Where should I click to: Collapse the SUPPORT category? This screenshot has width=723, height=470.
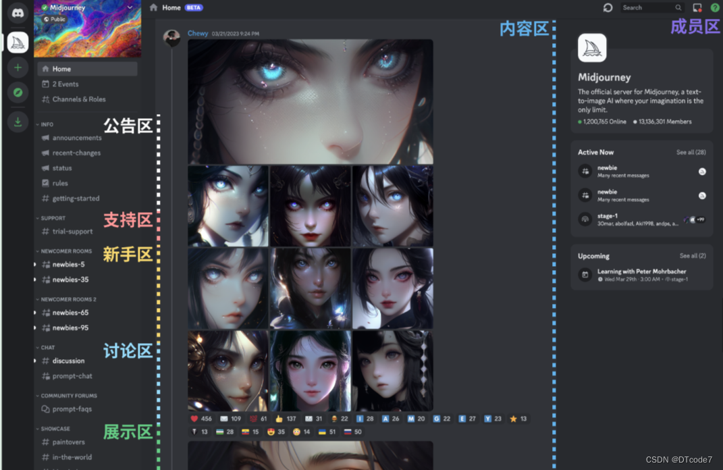(51, 218)
